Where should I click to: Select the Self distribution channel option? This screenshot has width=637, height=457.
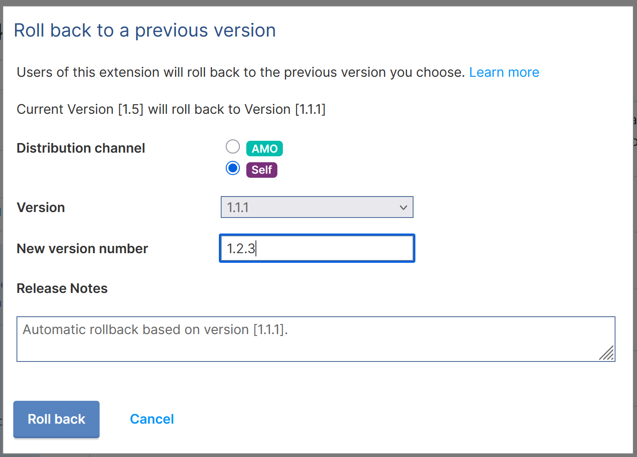click(x=233, y=168)
